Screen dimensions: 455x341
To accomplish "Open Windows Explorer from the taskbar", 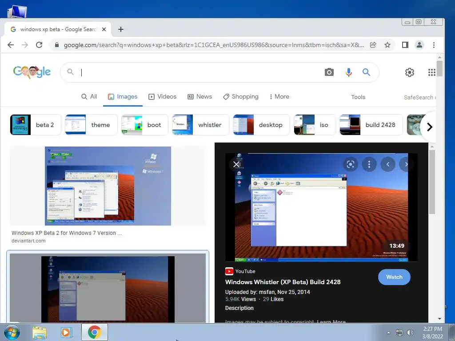I will (x=40, y=332).
